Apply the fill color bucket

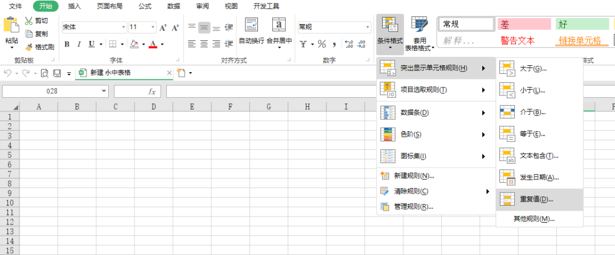pos(134,44)
